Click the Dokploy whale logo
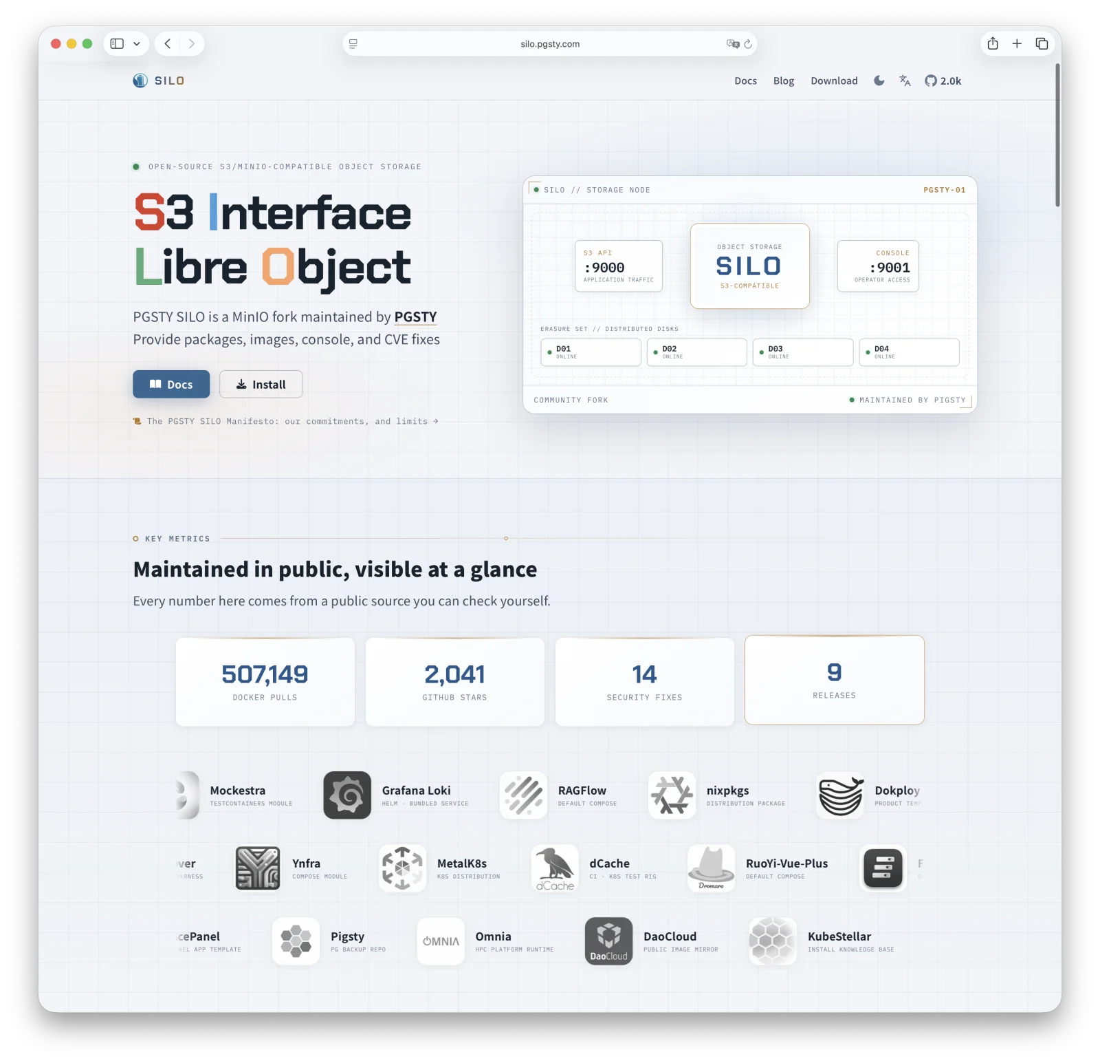The height and width of the screenshot is (1063, 1100). point(840,795)
